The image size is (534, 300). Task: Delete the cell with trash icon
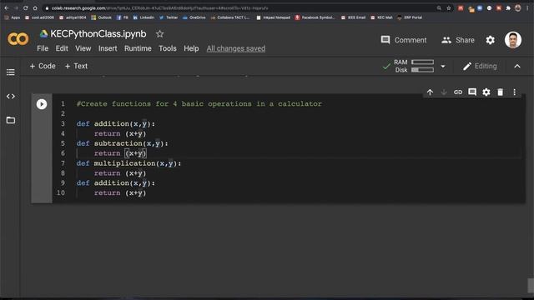(501, 92)
